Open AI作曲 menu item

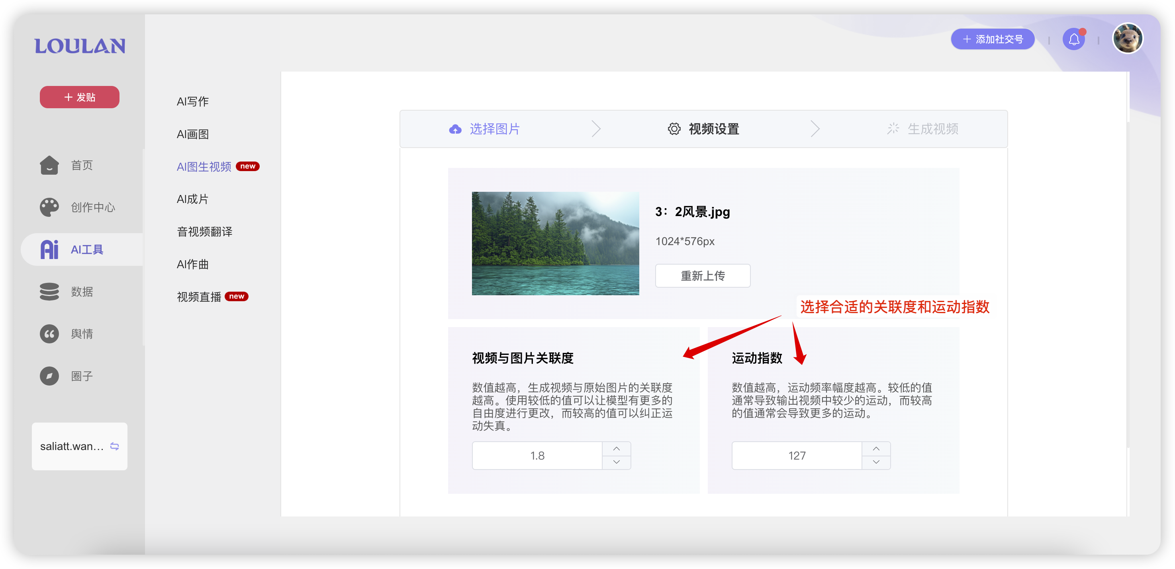tap(192, 264)
